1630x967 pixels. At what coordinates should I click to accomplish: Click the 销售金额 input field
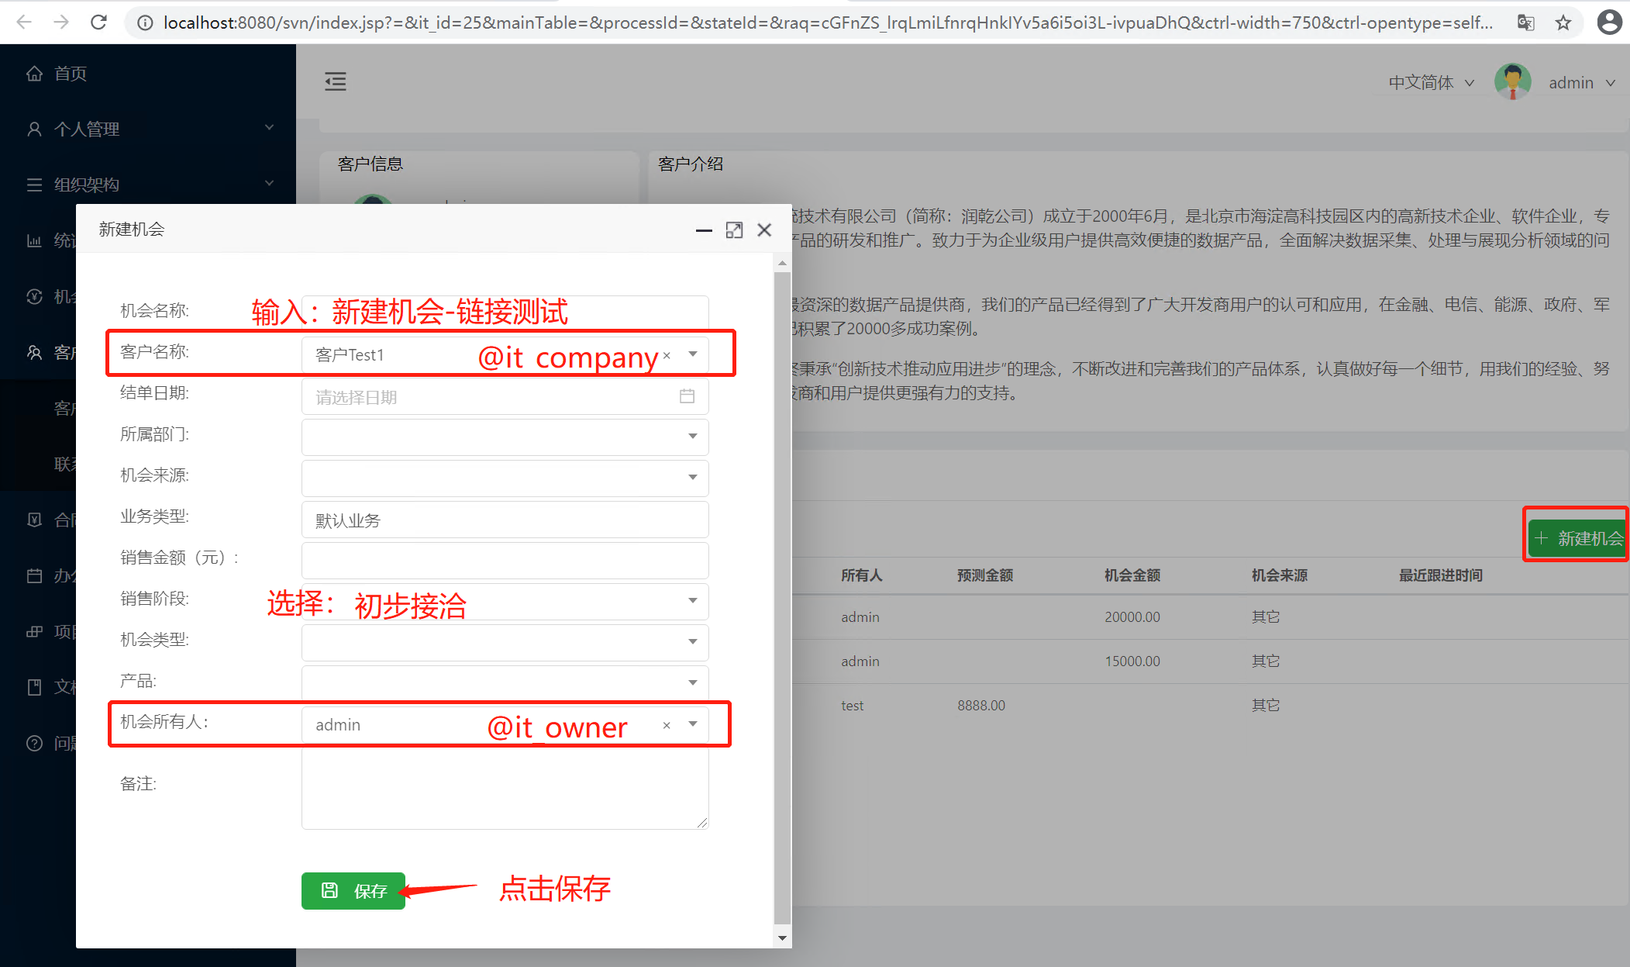505,559
